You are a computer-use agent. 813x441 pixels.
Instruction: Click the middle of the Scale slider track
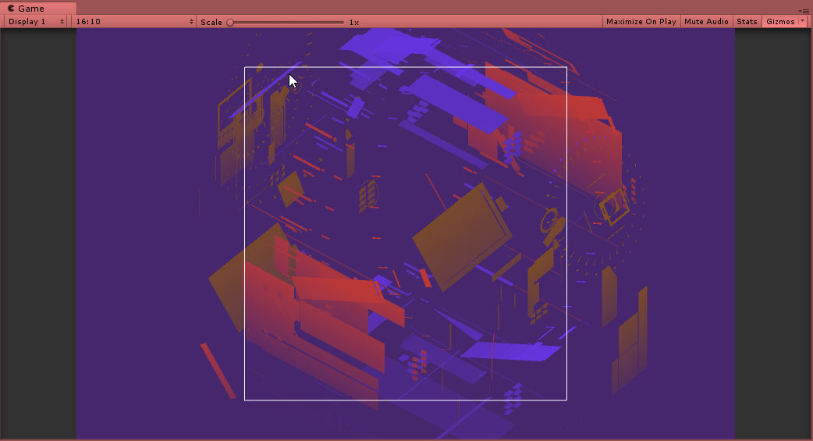pyautogui.click(x=286, y=23)
